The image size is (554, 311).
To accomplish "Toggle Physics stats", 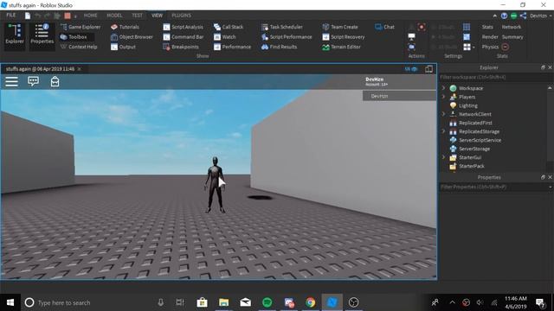I will click(x=490, y=47).
